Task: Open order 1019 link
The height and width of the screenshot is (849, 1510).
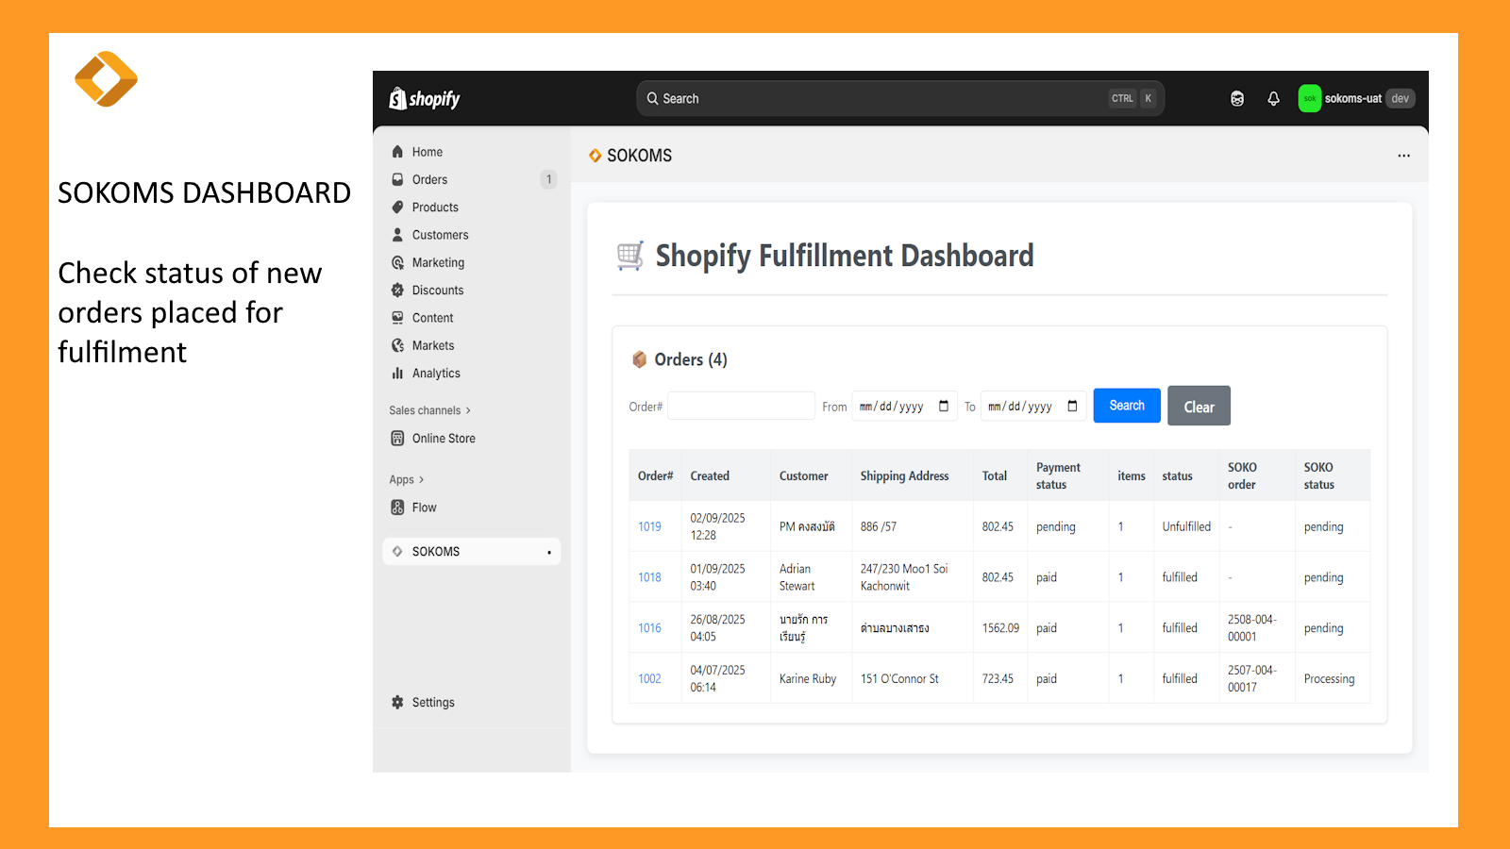Action: tap(649, 527)
